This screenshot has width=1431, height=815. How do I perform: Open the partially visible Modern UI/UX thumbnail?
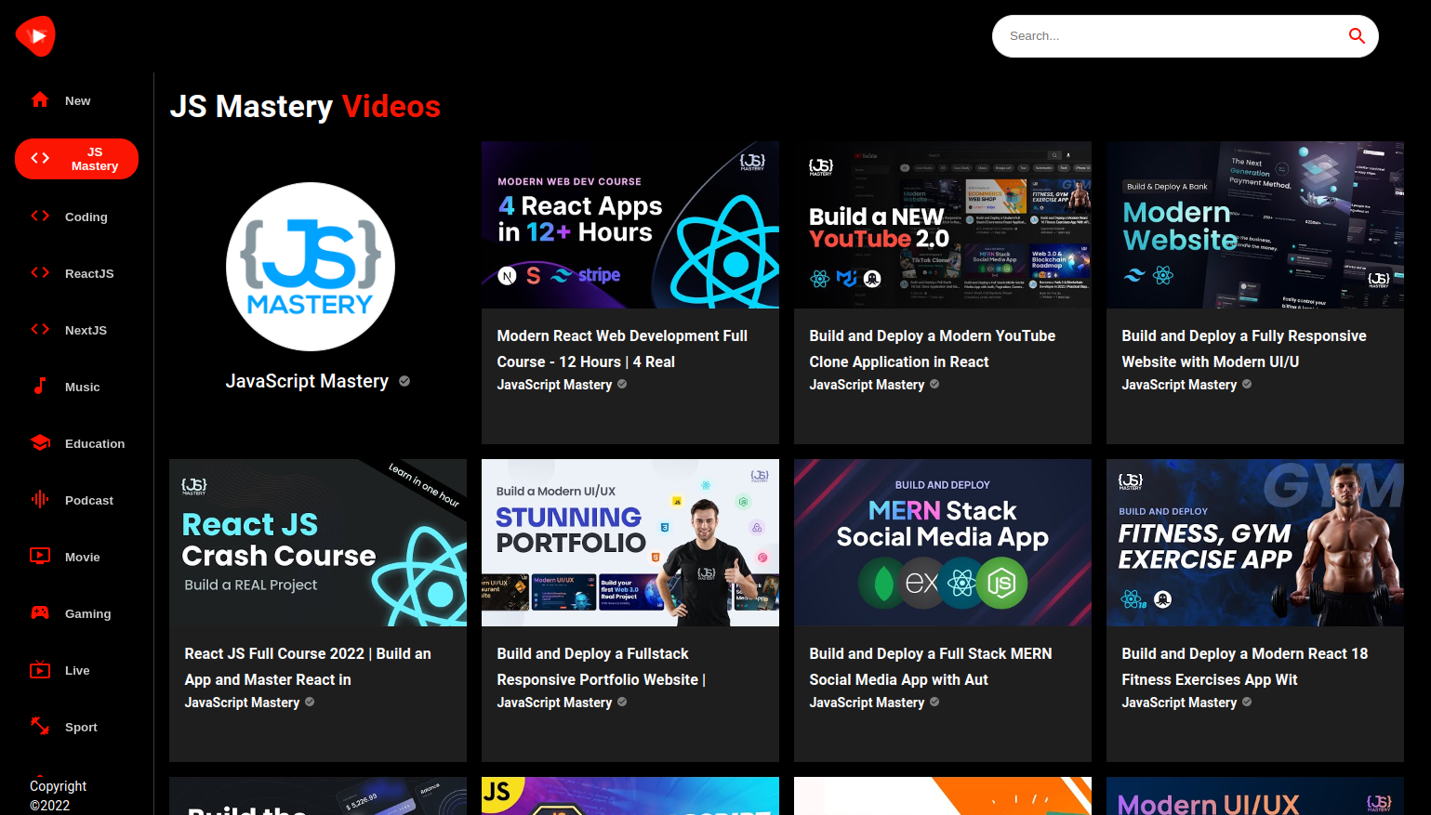1255,796
